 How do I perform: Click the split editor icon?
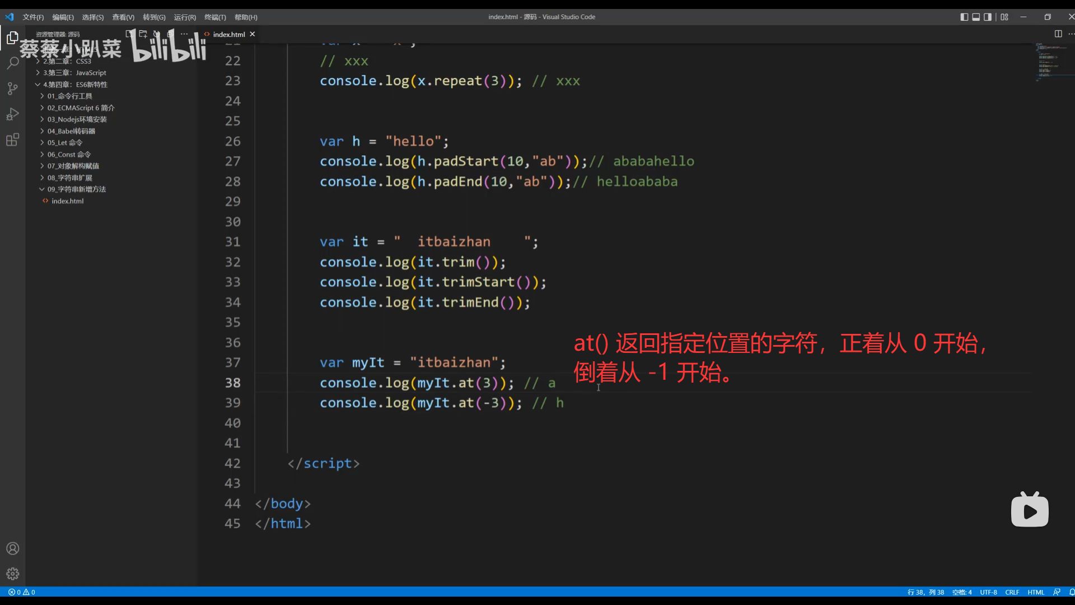click(1058, 34)
